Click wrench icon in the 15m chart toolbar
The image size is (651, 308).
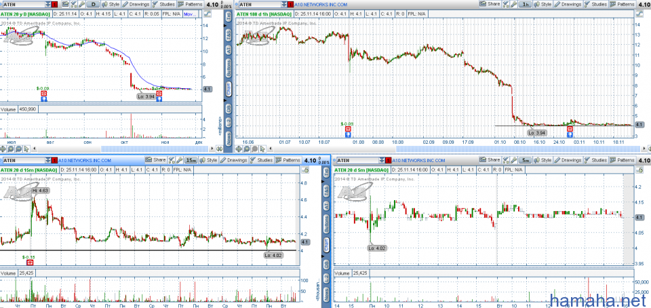[179, 160]
